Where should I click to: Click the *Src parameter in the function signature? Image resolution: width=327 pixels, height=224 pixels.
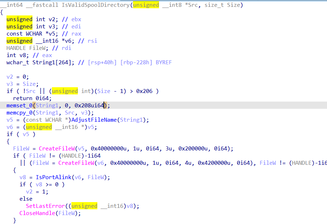[x=191, y=5]
